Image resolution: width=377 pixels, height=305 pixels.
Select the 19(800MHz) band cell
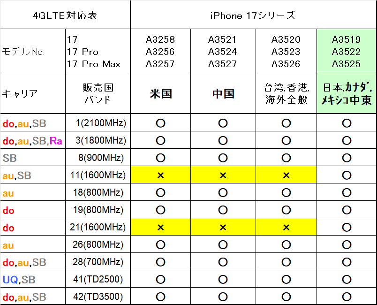pyautogui.click(x=98, y=209)
